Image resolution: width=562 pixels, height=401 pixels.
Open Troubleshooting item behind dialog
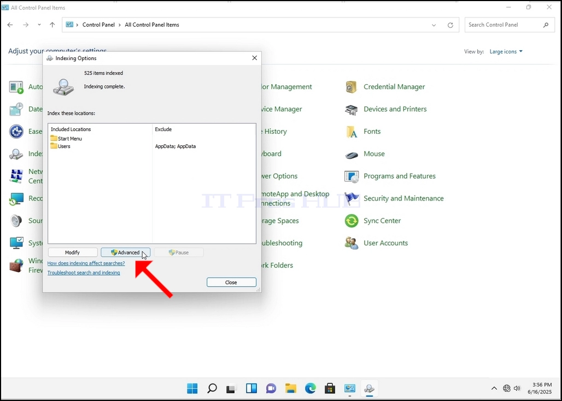(x=282, y=243)
